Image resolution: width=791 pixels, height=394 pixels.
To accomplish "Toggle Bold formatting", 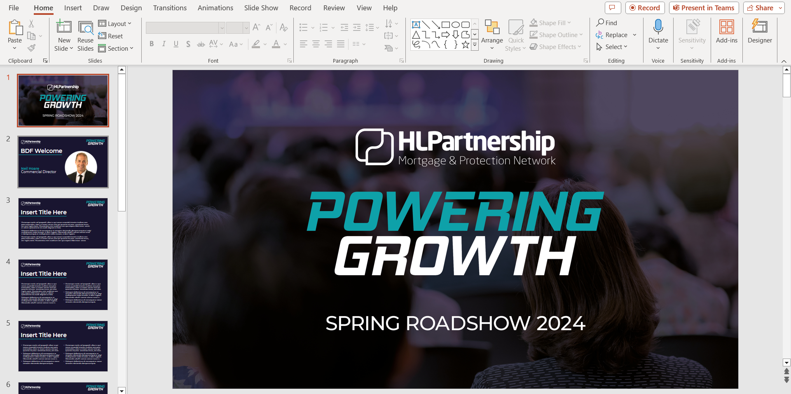I will (152, 44).
